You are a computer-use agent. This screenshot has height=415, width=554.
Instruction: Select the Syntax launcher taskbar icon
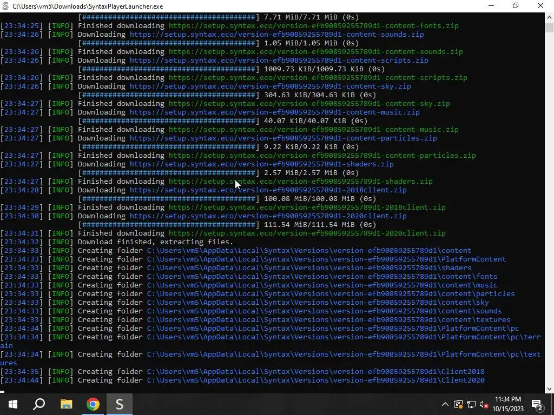coord(120,404)
